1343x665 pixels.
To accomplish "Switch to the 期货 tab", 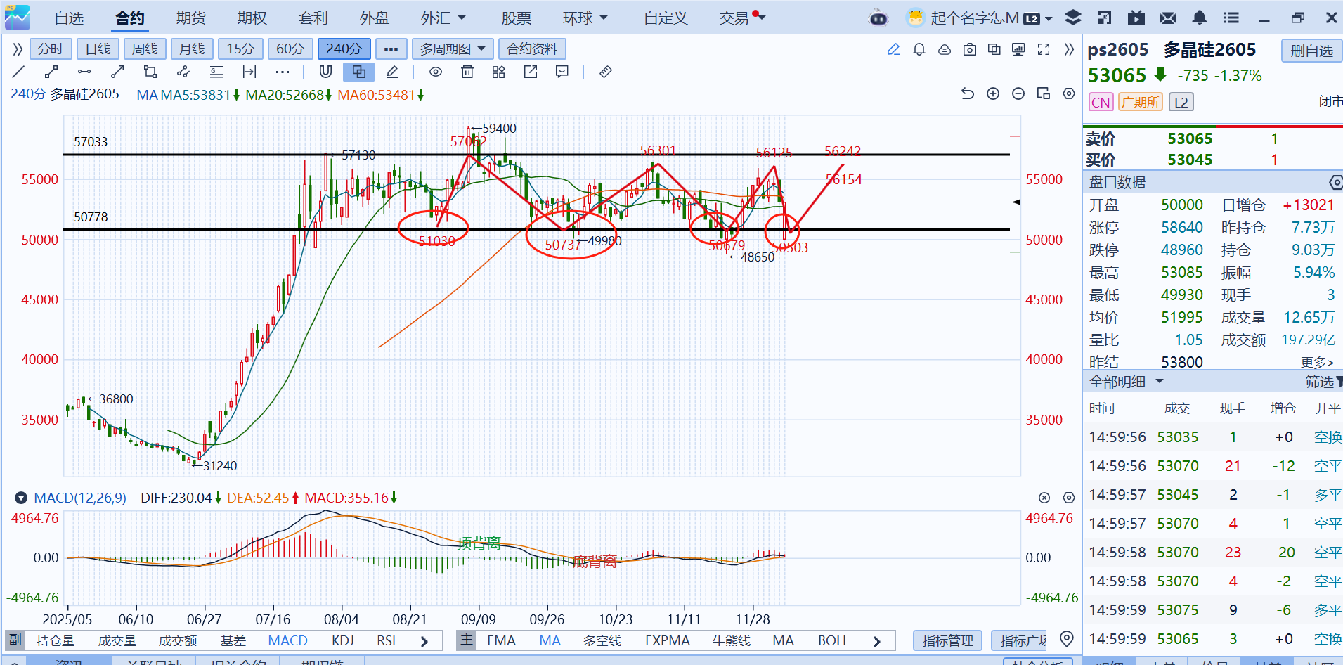I will click(191, 18).
